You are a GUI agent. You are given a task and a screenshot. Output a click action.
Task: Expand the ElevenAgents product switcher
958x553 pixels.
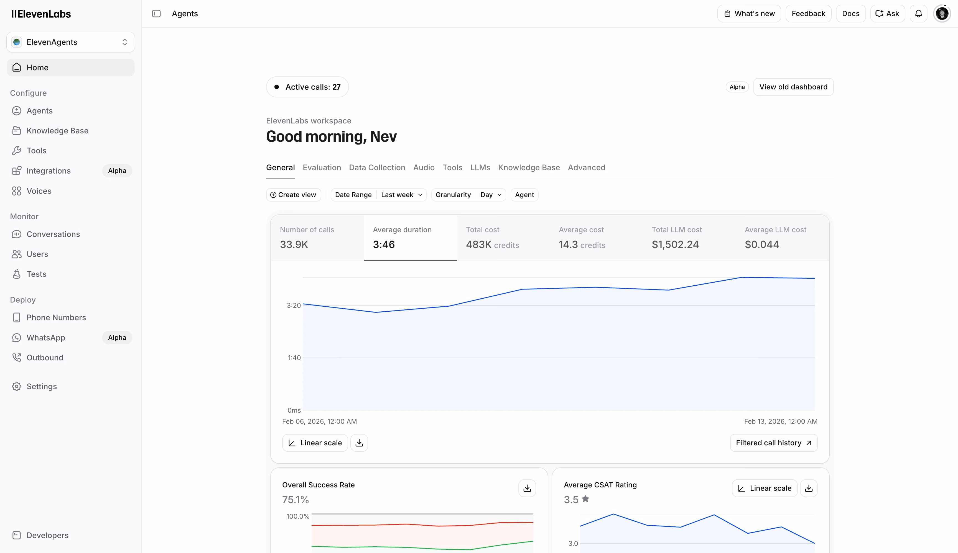pyautogui.click(x=71, y=42)
